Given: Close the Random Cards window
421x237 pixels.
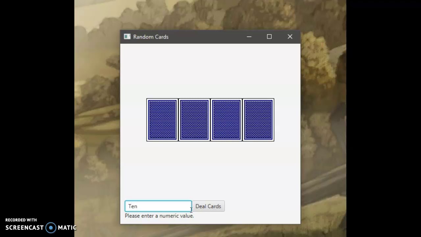Looking at the screenshot, I should [x=290, y=37].
